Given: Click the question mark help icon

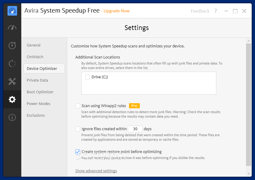Looking at the screenshot, I should [x=216, y=11].
